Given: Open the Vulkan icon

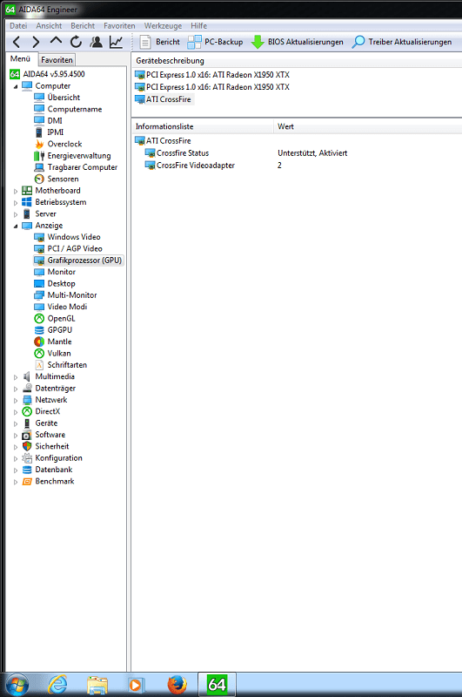Looking at the screenshot, I should 39,353.
